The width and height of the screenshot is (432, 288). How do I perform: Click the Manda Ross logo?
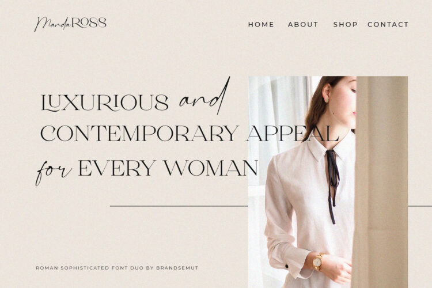pos(70,24)
